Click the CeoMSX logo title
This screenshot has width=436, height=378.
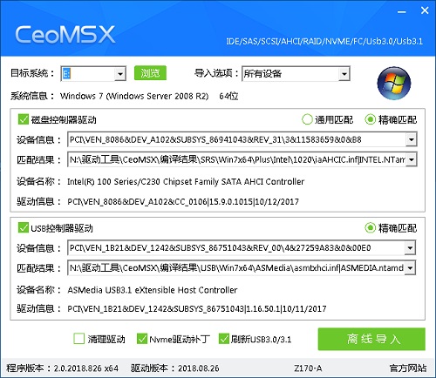click(x=65, y=35)
